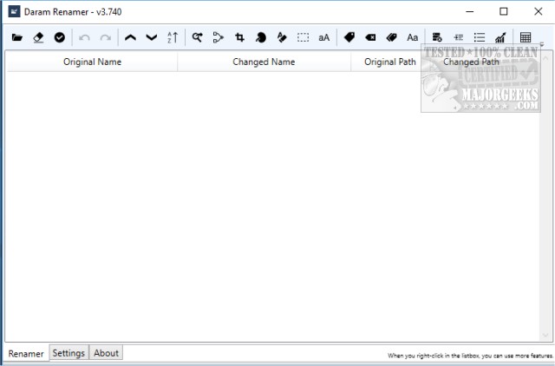Image resolution: width=555 pixels, height=366 pixels.
Task: Sort by the Changed Path column header
Action: [471, 62]
